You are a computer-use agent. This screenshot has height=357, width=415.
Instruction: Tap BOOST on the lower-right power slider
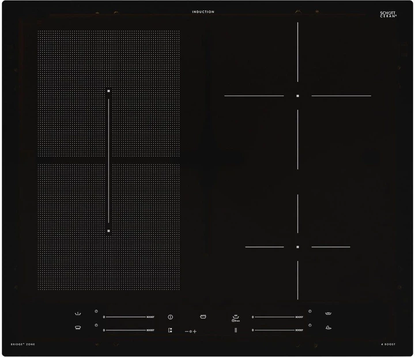(299, 330)
